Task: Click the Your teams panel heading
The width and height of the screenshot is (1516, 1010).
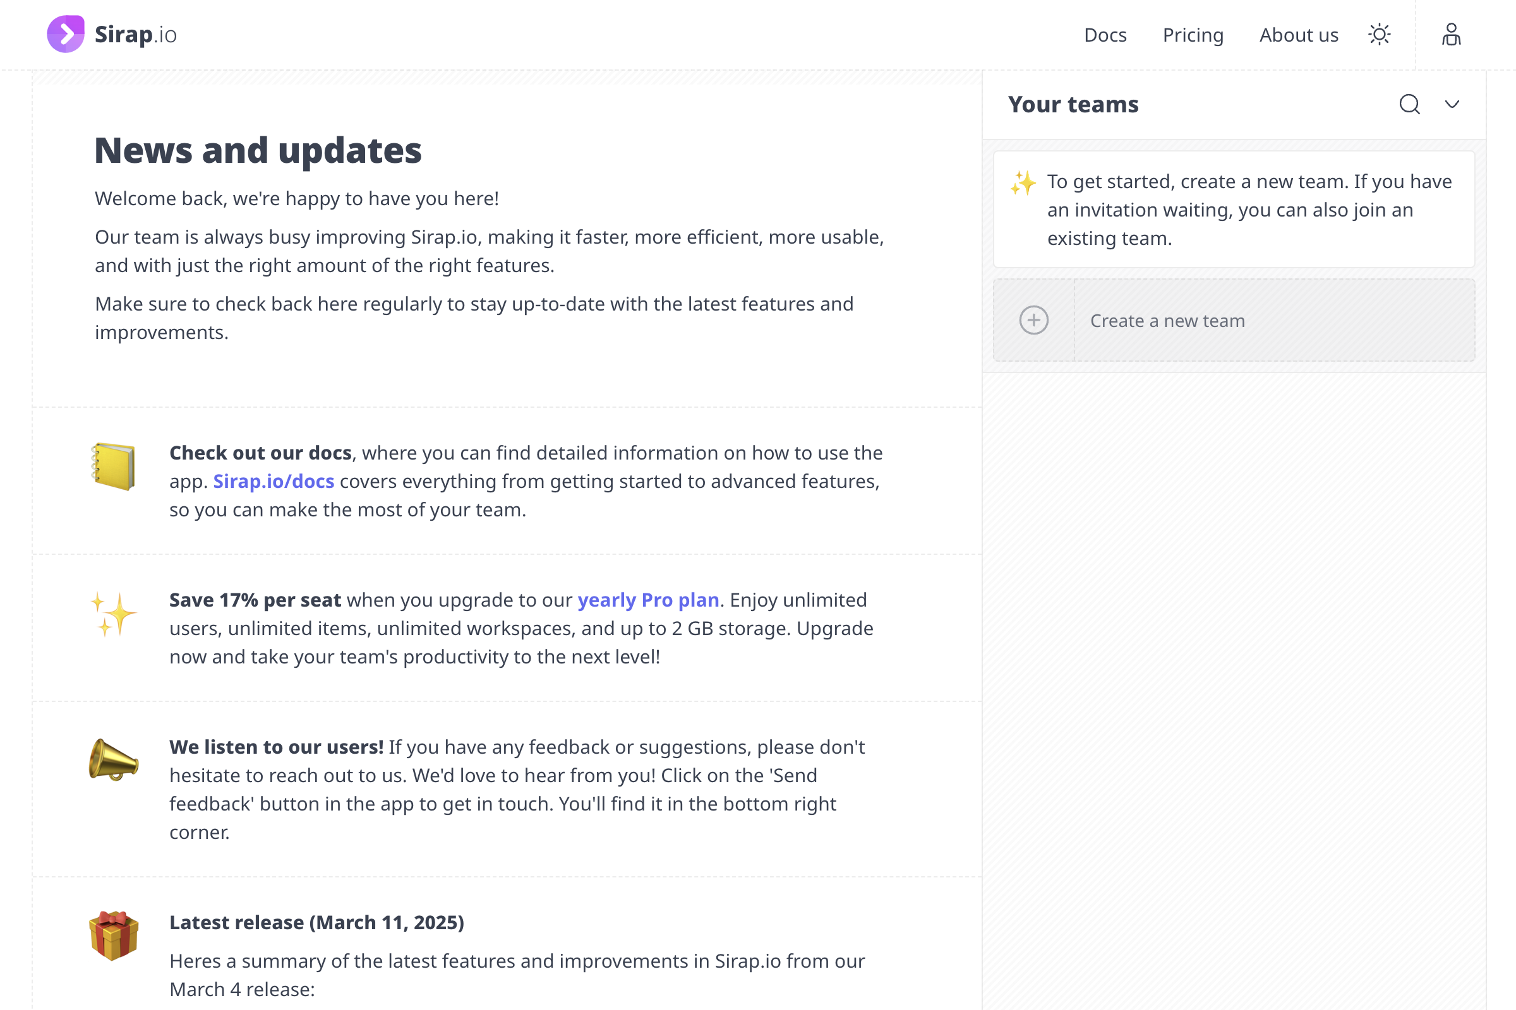Action: coord(1073,104)
